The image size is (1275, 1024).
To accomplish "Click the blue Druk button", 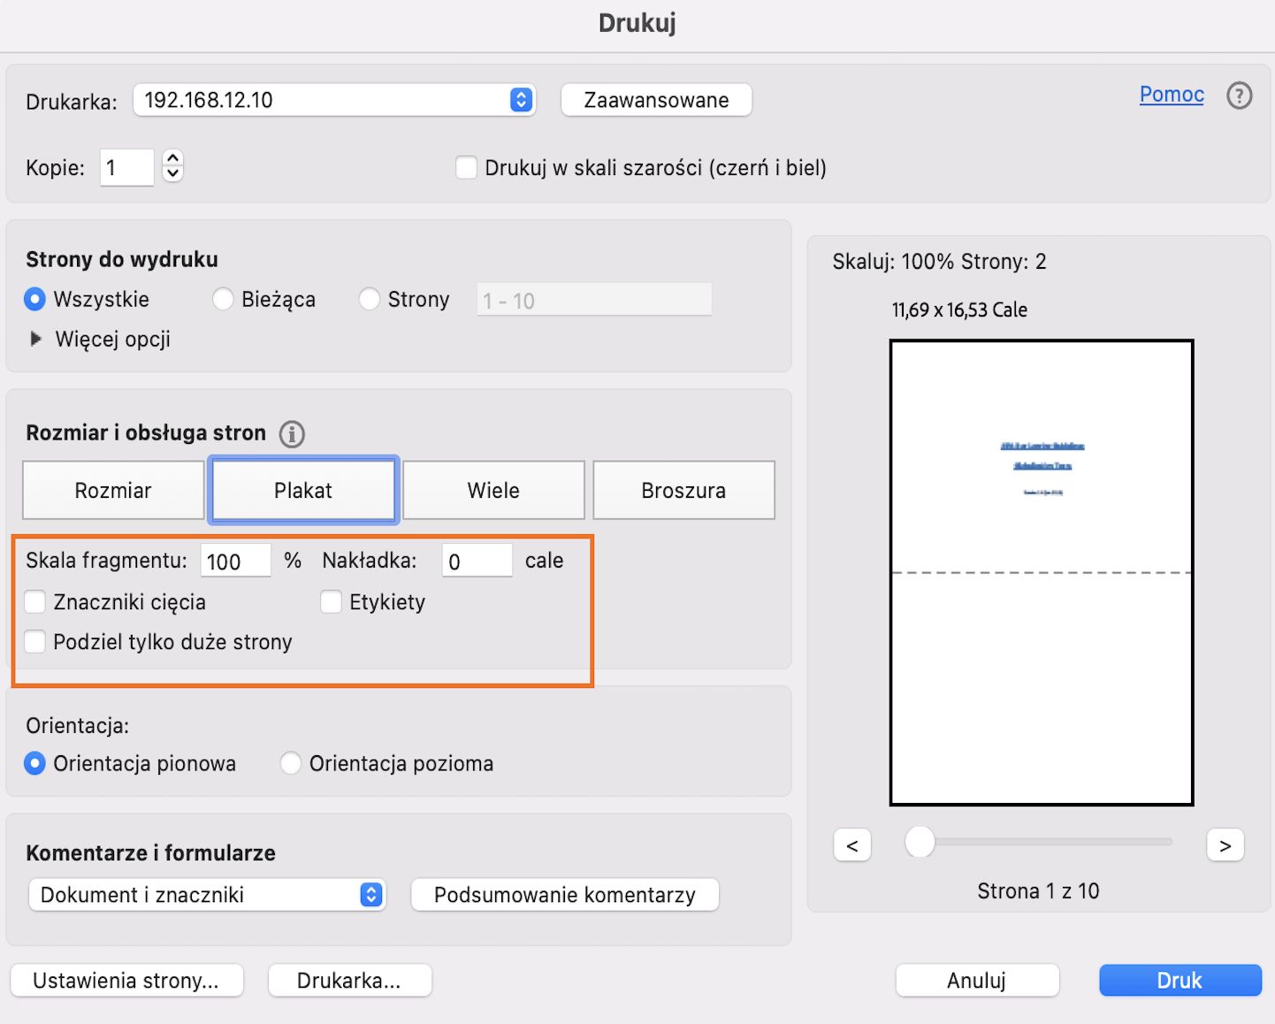I will coord(1180,981).
